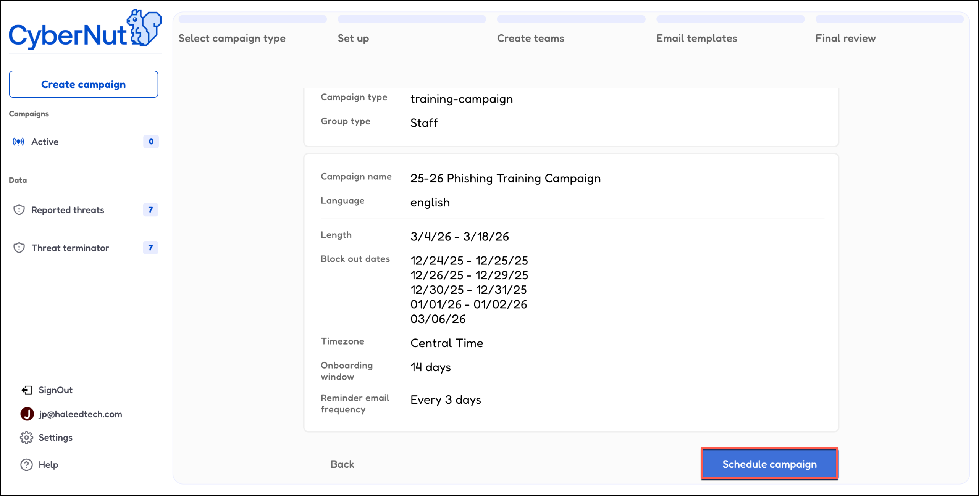Click the Reported threats shield icon
The width and height of the screenshot is (979, 496).
(19, 210)
